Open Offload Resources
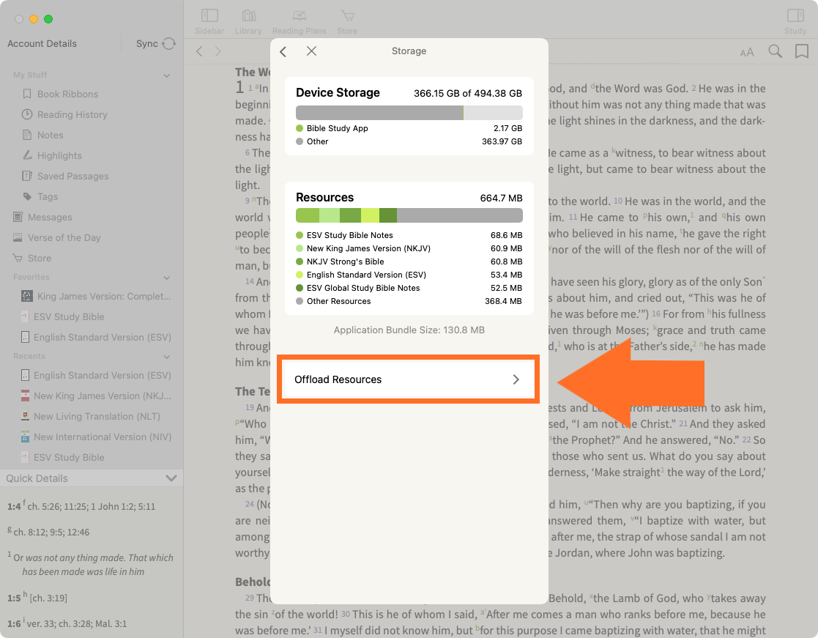Viewport: 818px width, 638px height. (x=408, y=379)
